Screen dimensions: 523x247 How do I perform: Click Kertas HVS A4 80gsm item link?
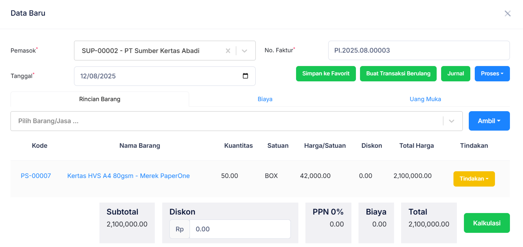[128, 176]
